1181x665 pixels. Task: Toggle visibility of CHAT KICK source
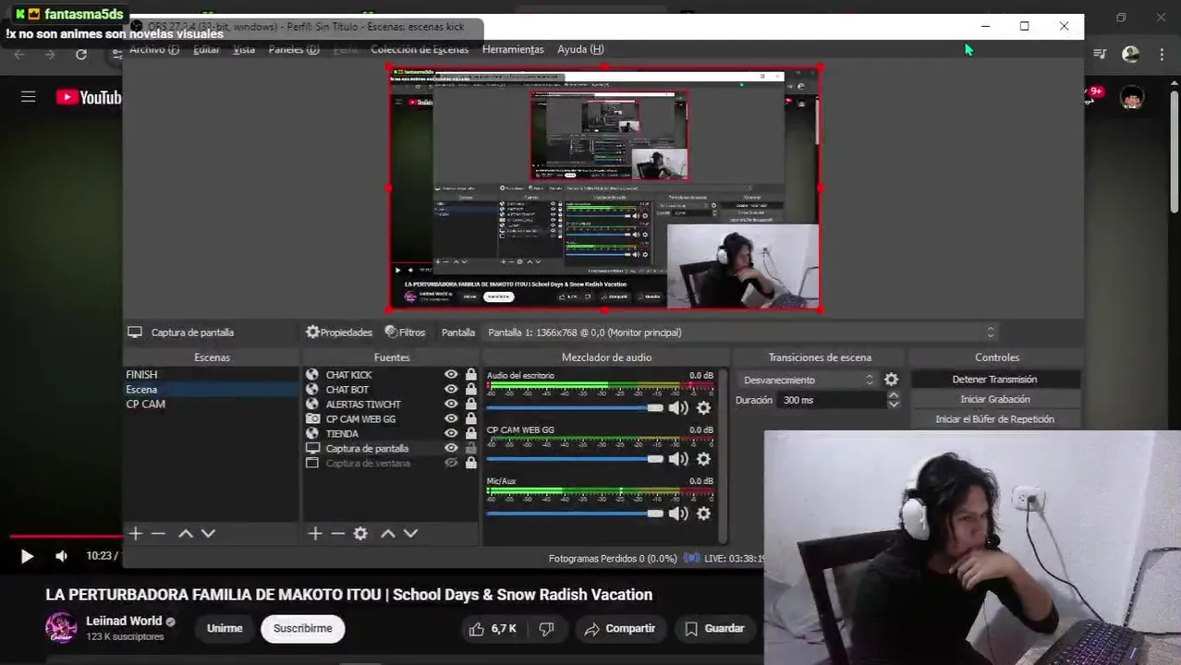point(451,375)
